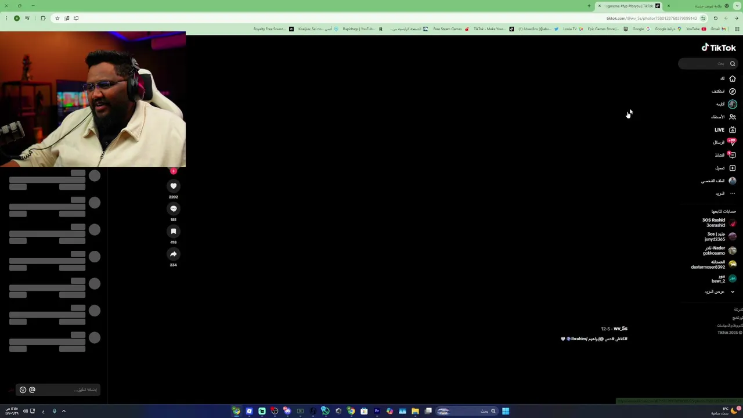Click the TikTok search field
743x418 pixels.
[707, 64]
